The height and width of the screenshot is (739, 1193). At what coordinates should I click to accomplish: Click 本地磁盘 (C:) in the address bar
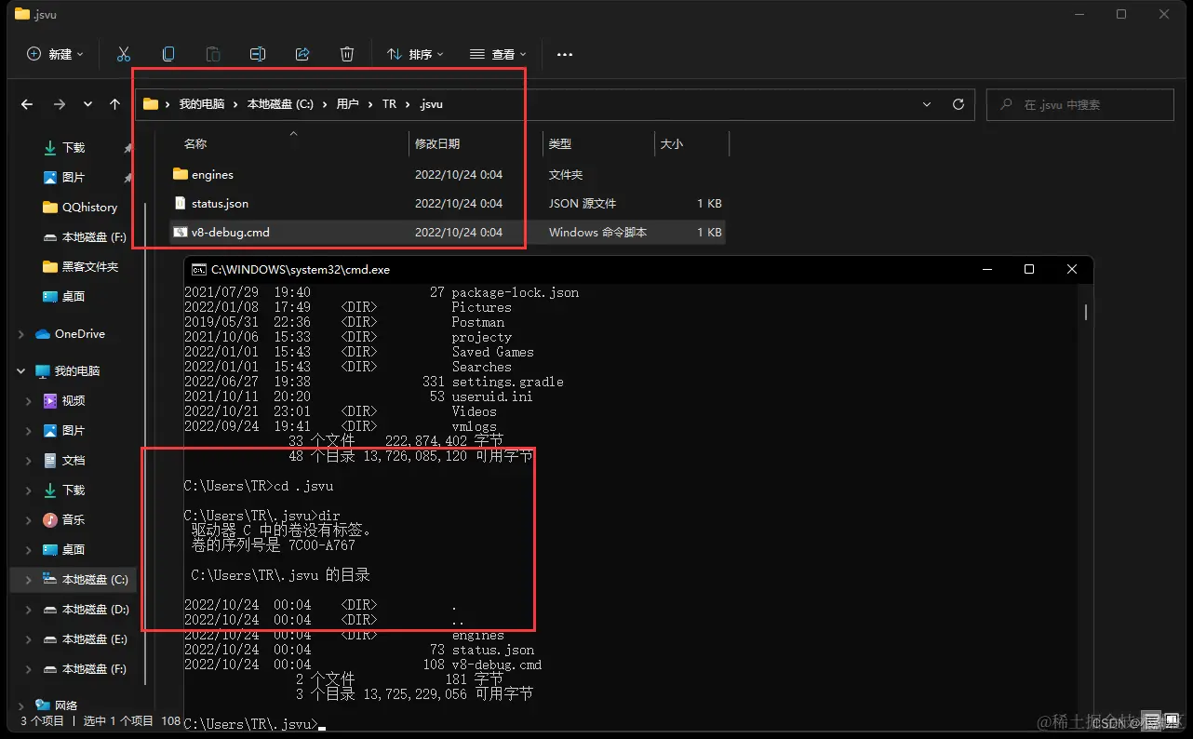click(x=280, y=104)
